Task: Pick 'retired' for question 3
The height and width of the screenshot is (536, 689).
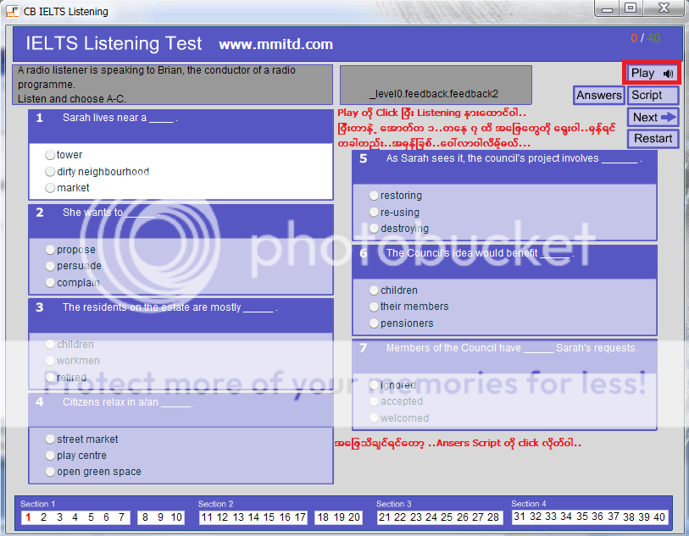Action: pos(49,377)
